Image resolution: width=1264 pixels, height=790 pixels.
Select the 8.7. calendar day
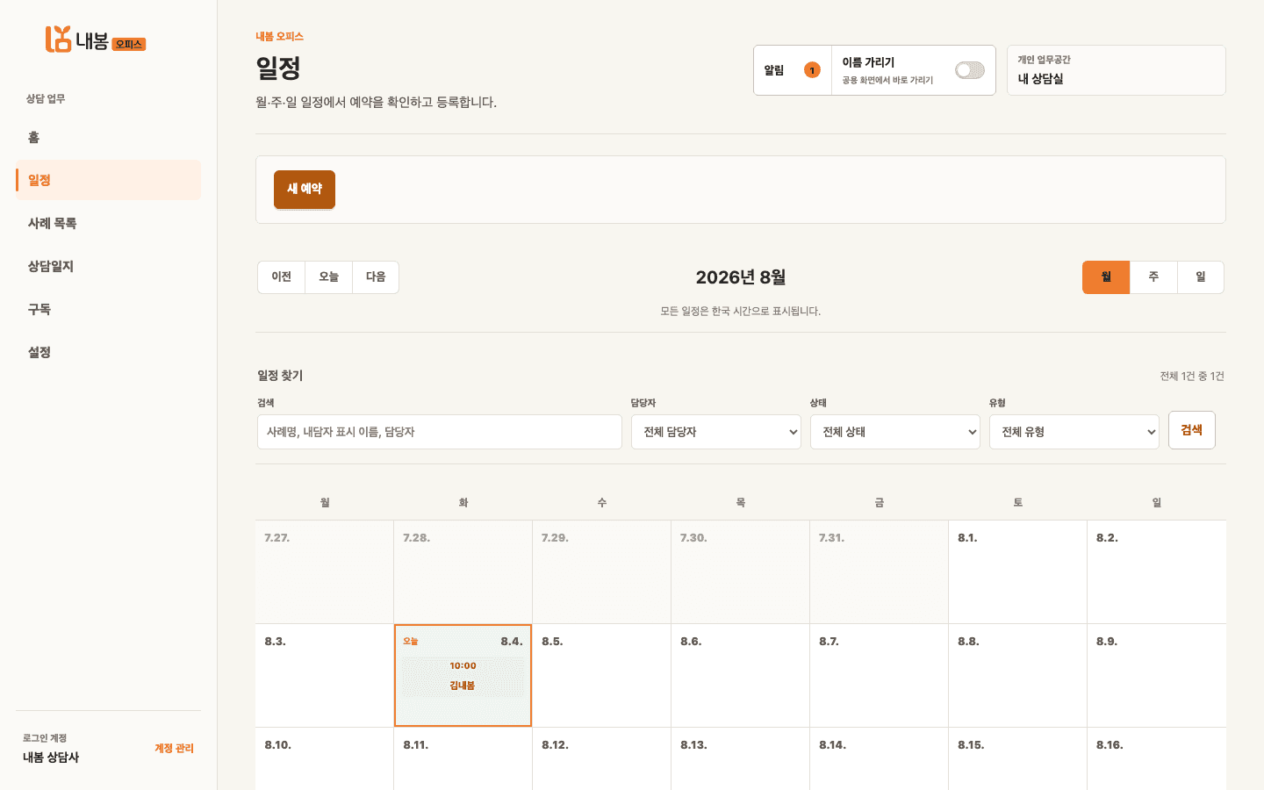[x=879, y=676]
